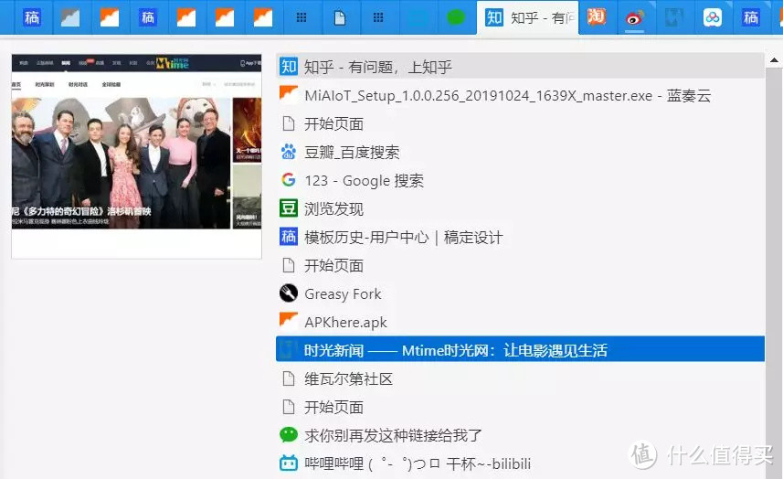Select 哔哩哔哩 bilibili entry
Viewport: 783px width, 479px height.
pos(520,463)
